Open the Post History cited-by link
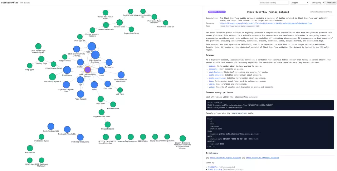The image size is (337, 171). pyautogui.click(x=215, y=169)
